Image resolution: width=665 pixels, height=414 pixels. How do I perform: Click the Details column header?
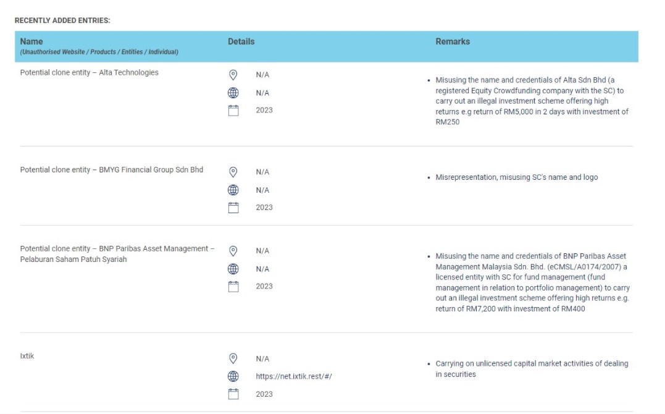tap(241, 41)
